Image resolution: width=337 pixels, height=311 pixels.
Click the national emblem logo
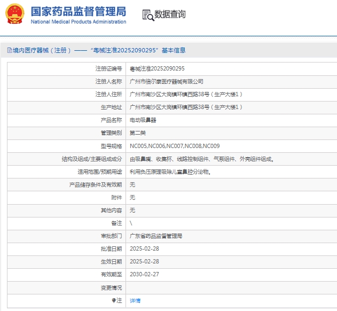tap(14, 13)
